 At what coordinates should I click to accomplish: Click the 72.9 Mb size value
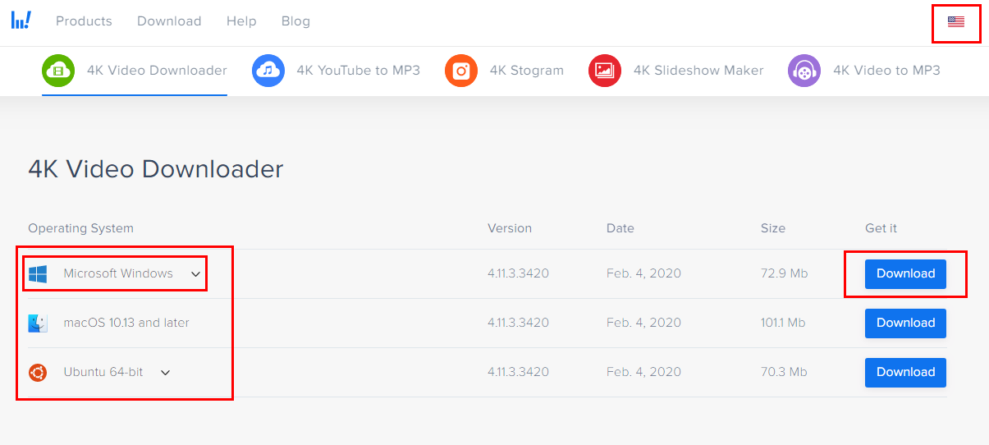click(785, 274)
